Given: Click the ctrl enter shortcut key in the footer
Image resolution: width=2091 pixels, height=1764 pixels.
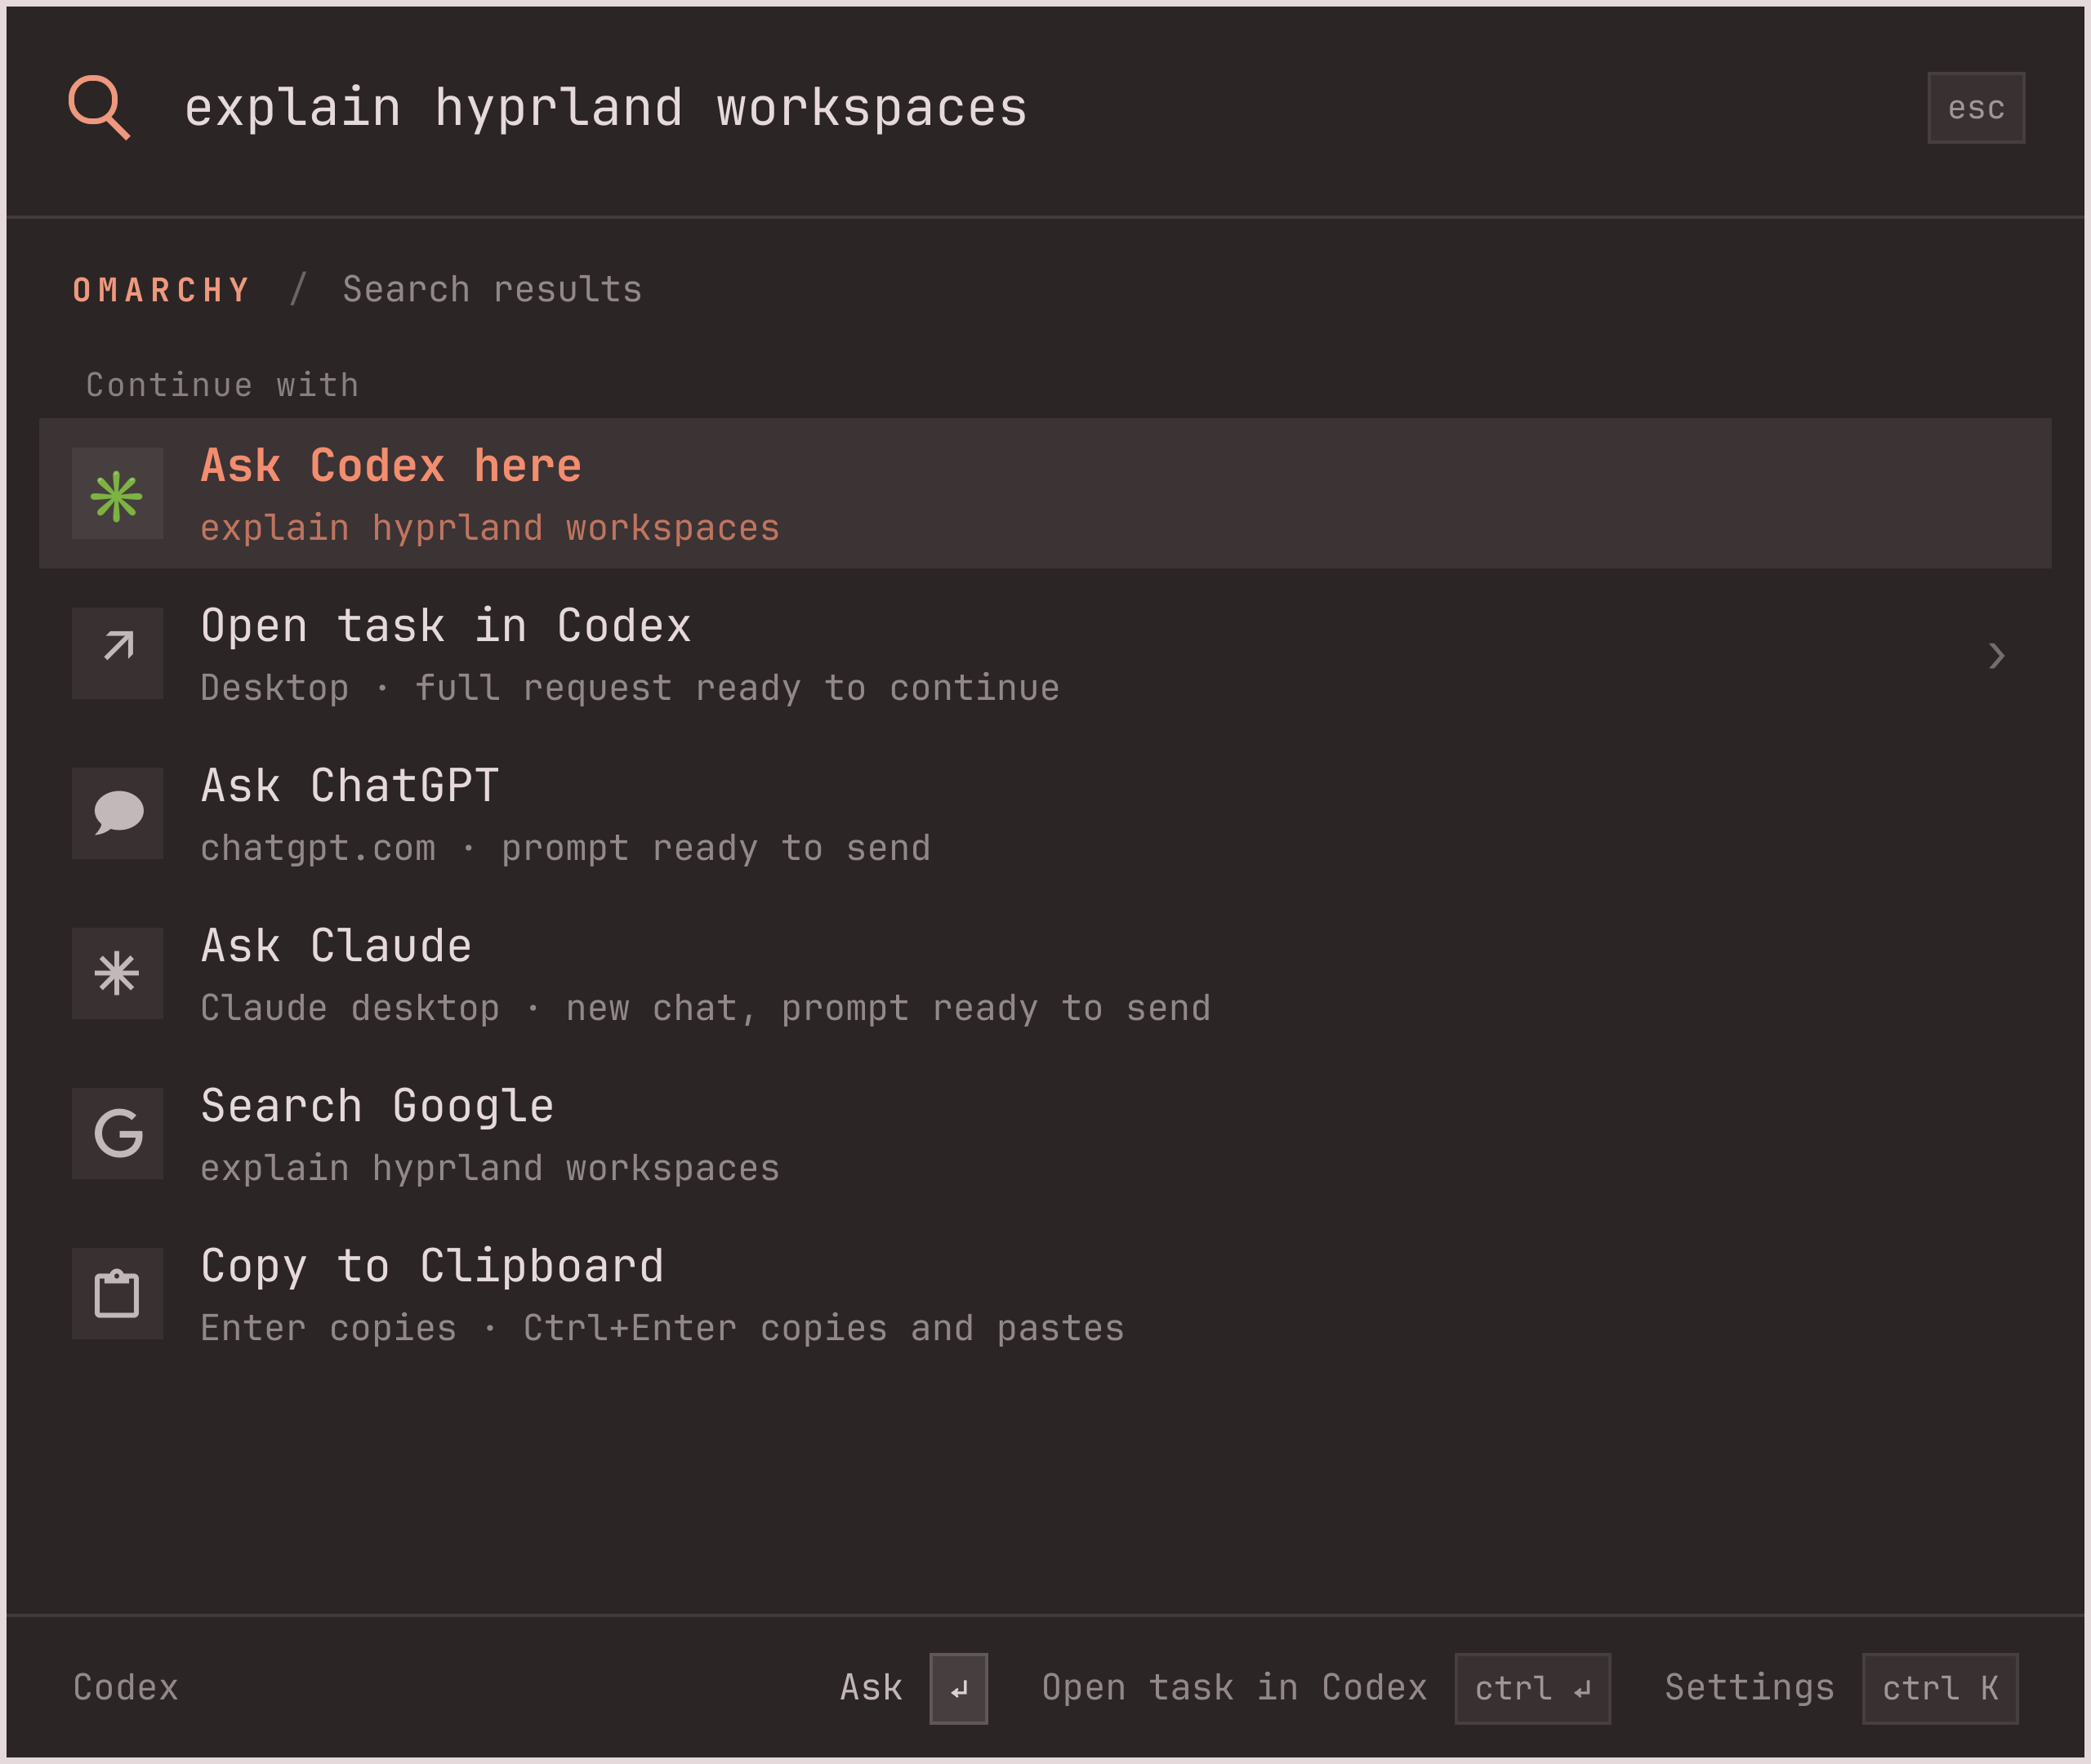Looking at the screenshot, I should coord(1532,1689).
